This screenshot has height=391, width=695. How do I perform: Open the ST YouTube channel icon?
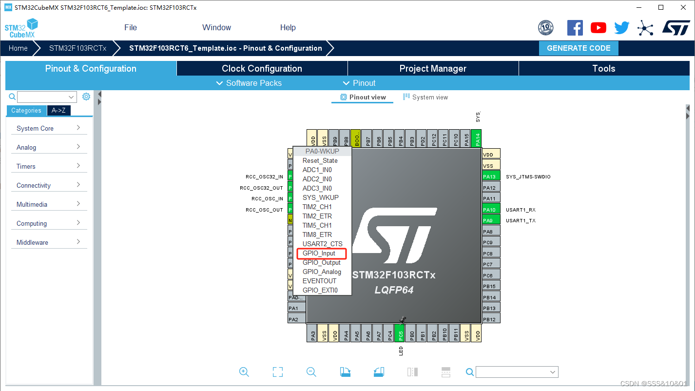598,28
